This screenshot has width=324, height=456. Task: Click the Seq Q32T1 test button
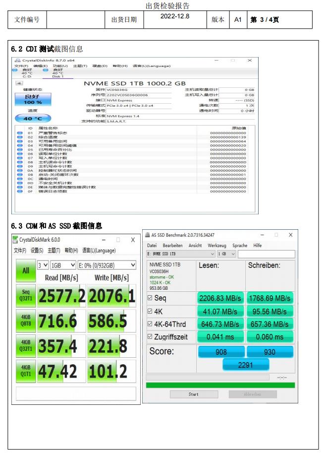pyautogui.click(x=25, y=297)
